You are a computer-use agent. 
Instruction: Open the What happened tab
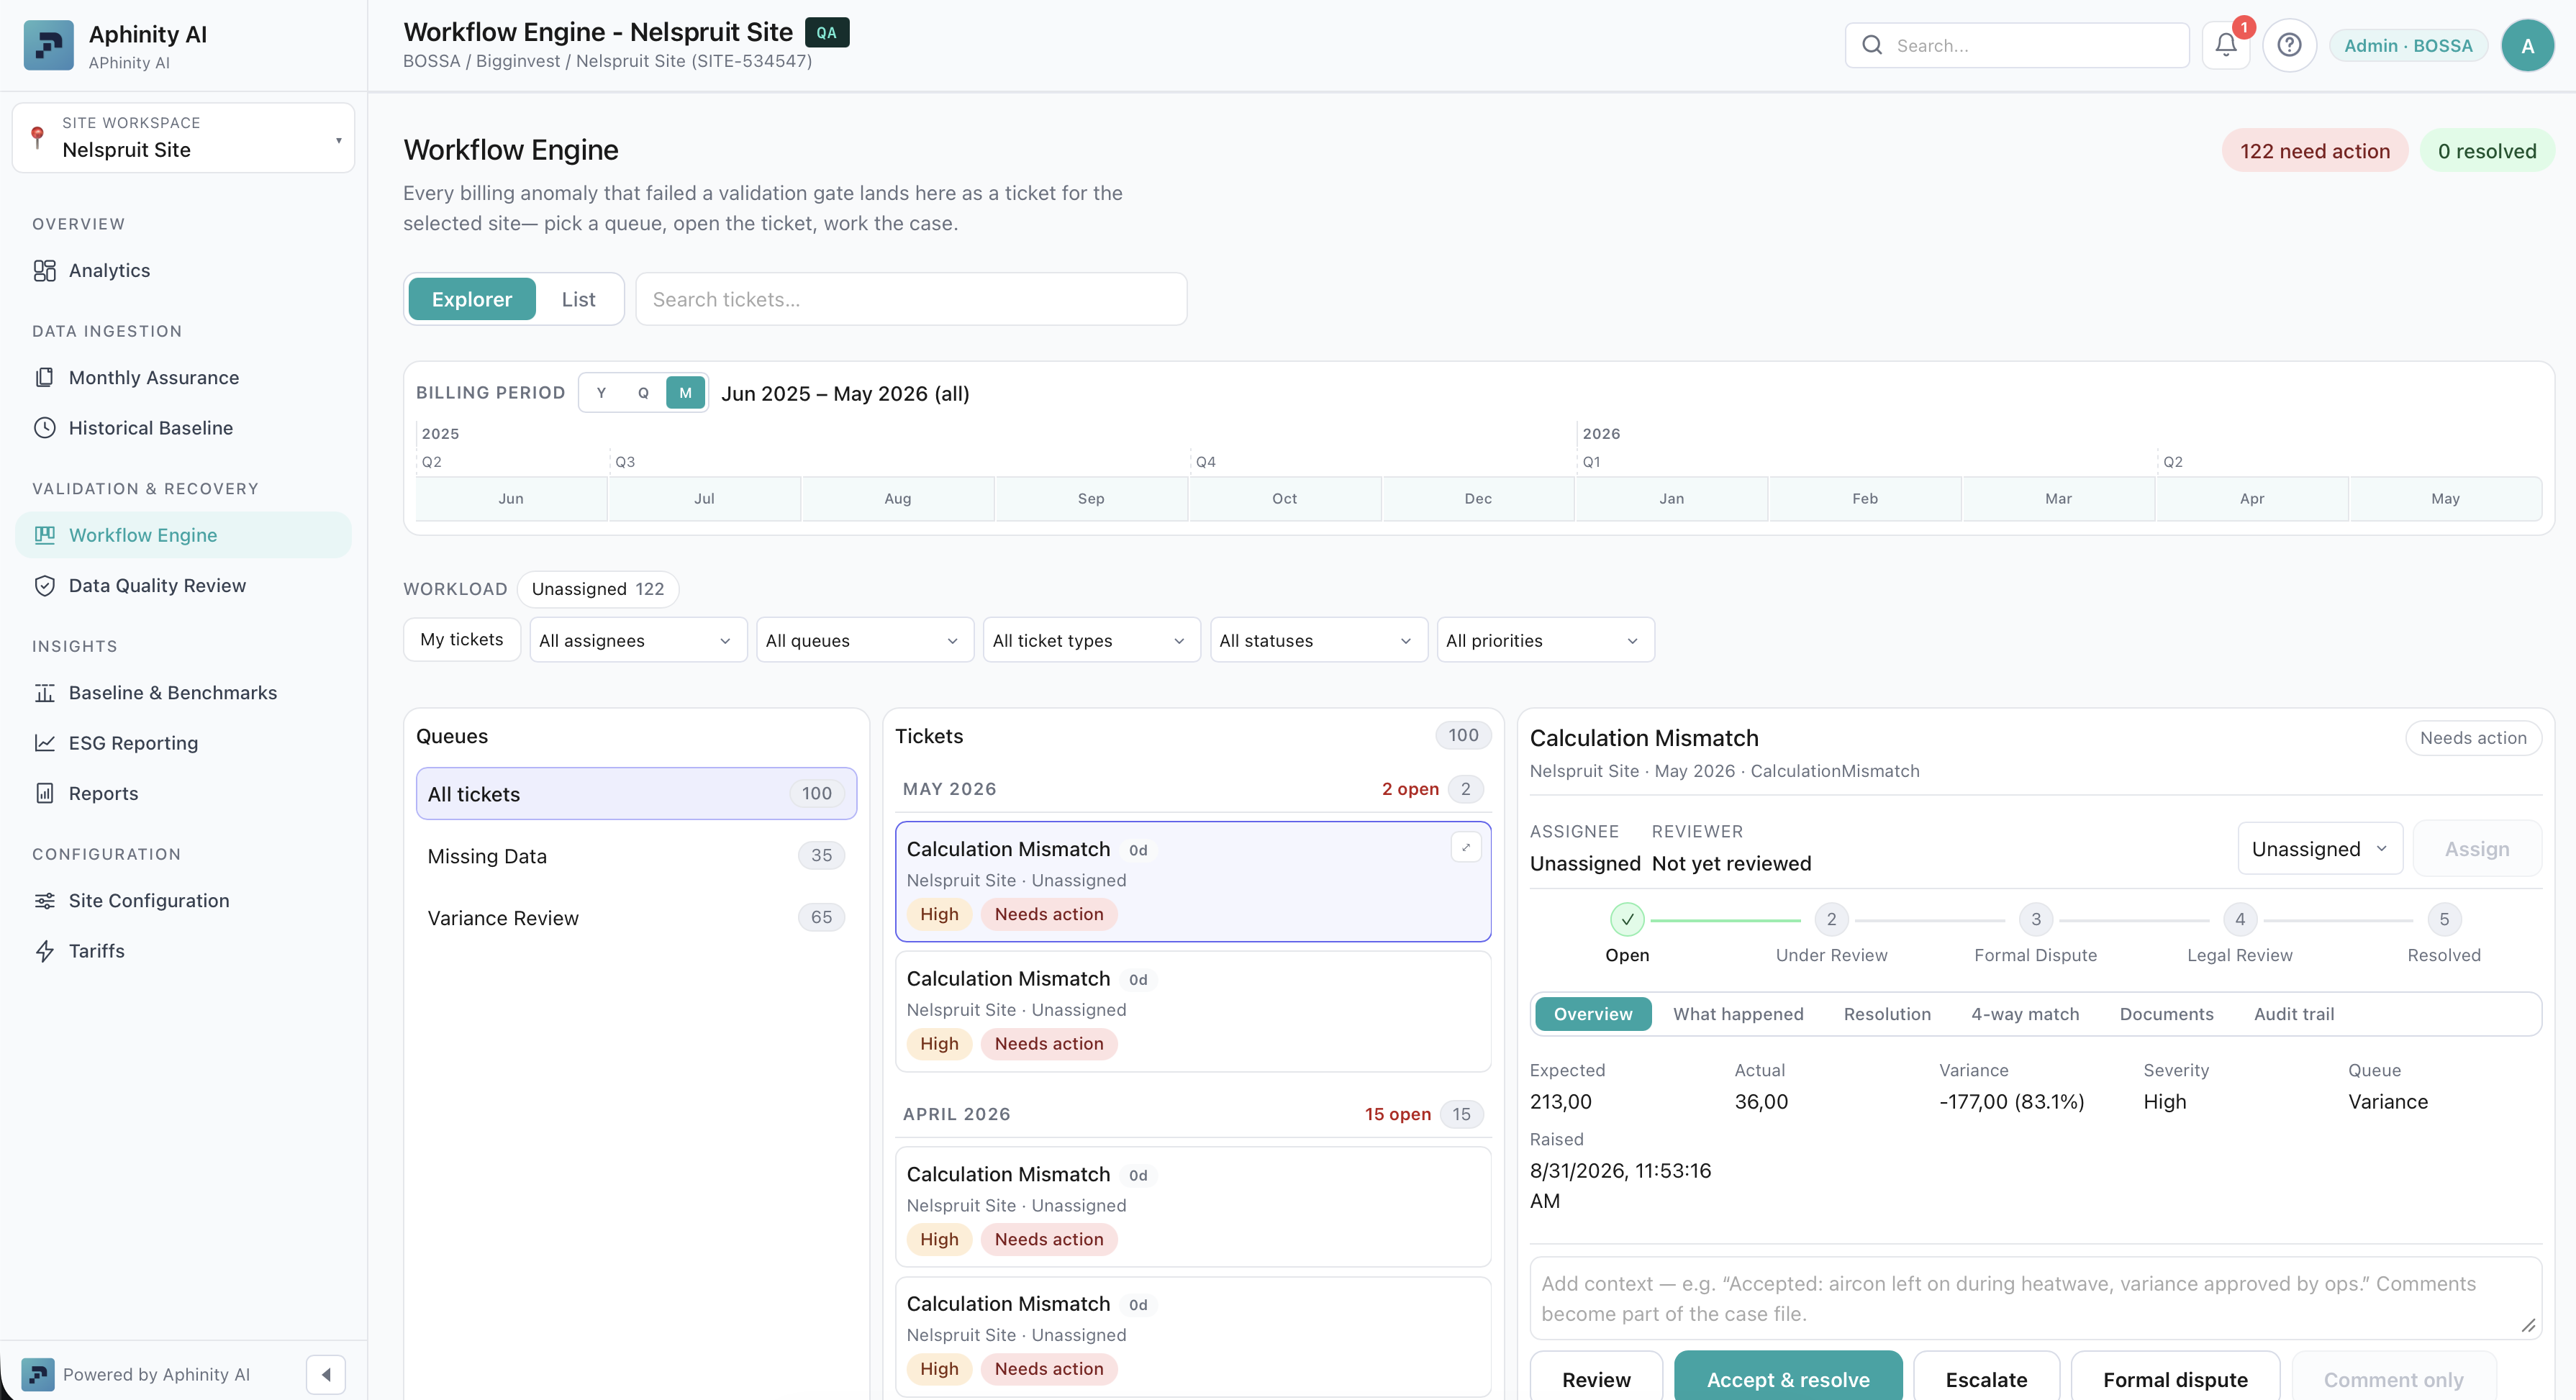tap(1738, 1014)
